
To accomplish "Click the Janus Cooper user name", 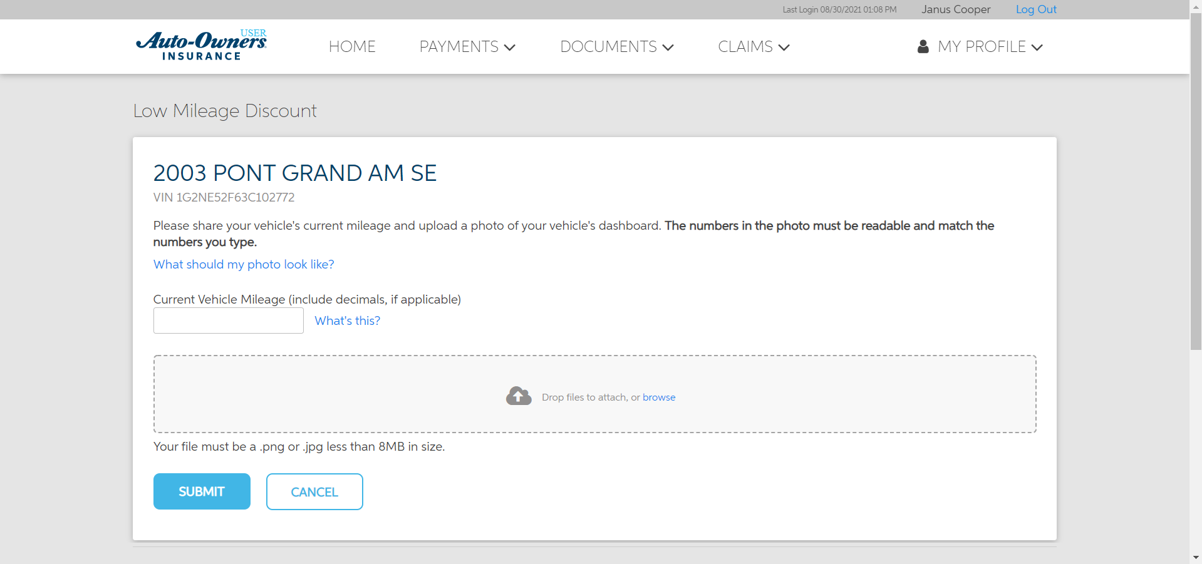I will [956, 9].
